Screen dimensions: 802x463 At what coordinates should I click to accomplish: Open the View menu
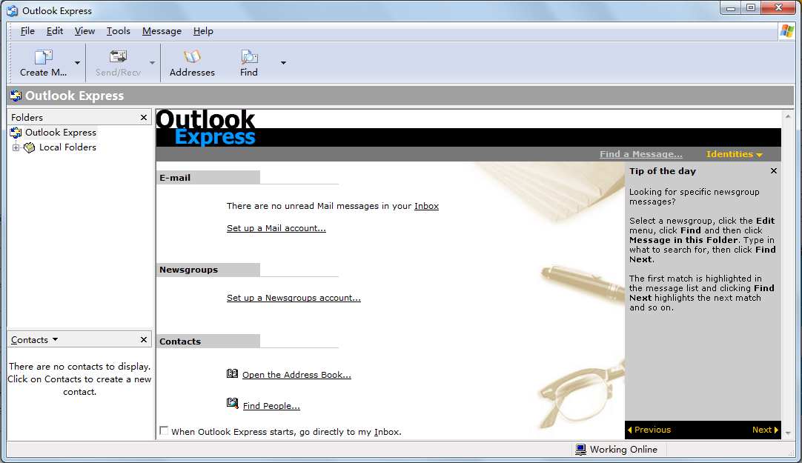(84, 31)
